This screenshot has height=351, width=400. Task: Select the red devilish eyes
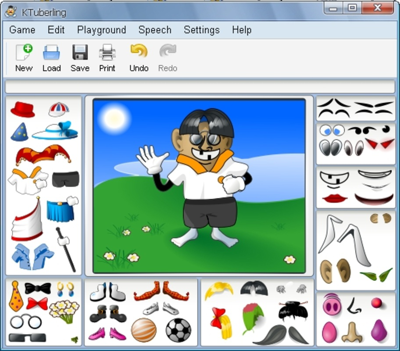coord(380,144)
